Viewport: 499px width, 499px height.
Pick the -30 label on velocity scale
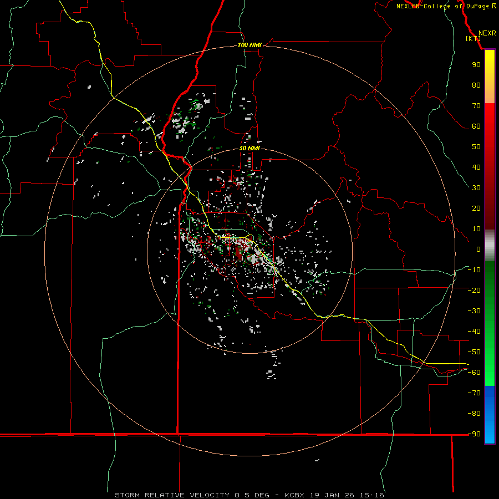474,311
